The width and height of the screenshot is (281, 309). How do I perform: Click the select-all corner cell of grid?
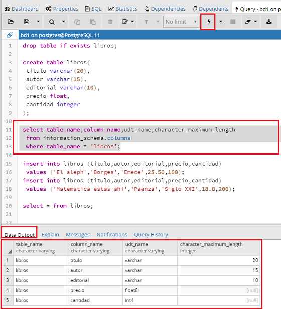point(8,248)
